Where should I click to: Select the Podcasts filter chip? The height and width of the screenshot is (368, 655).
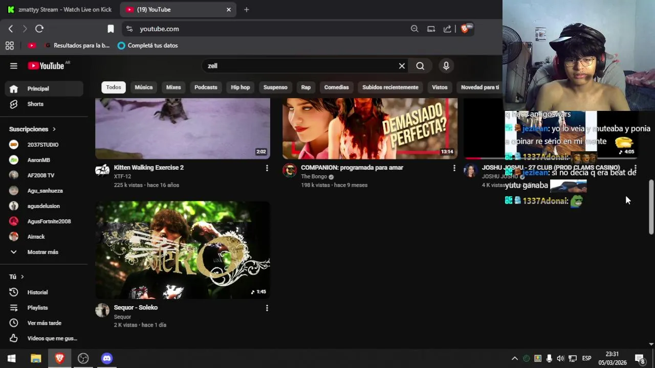point(206,87)
